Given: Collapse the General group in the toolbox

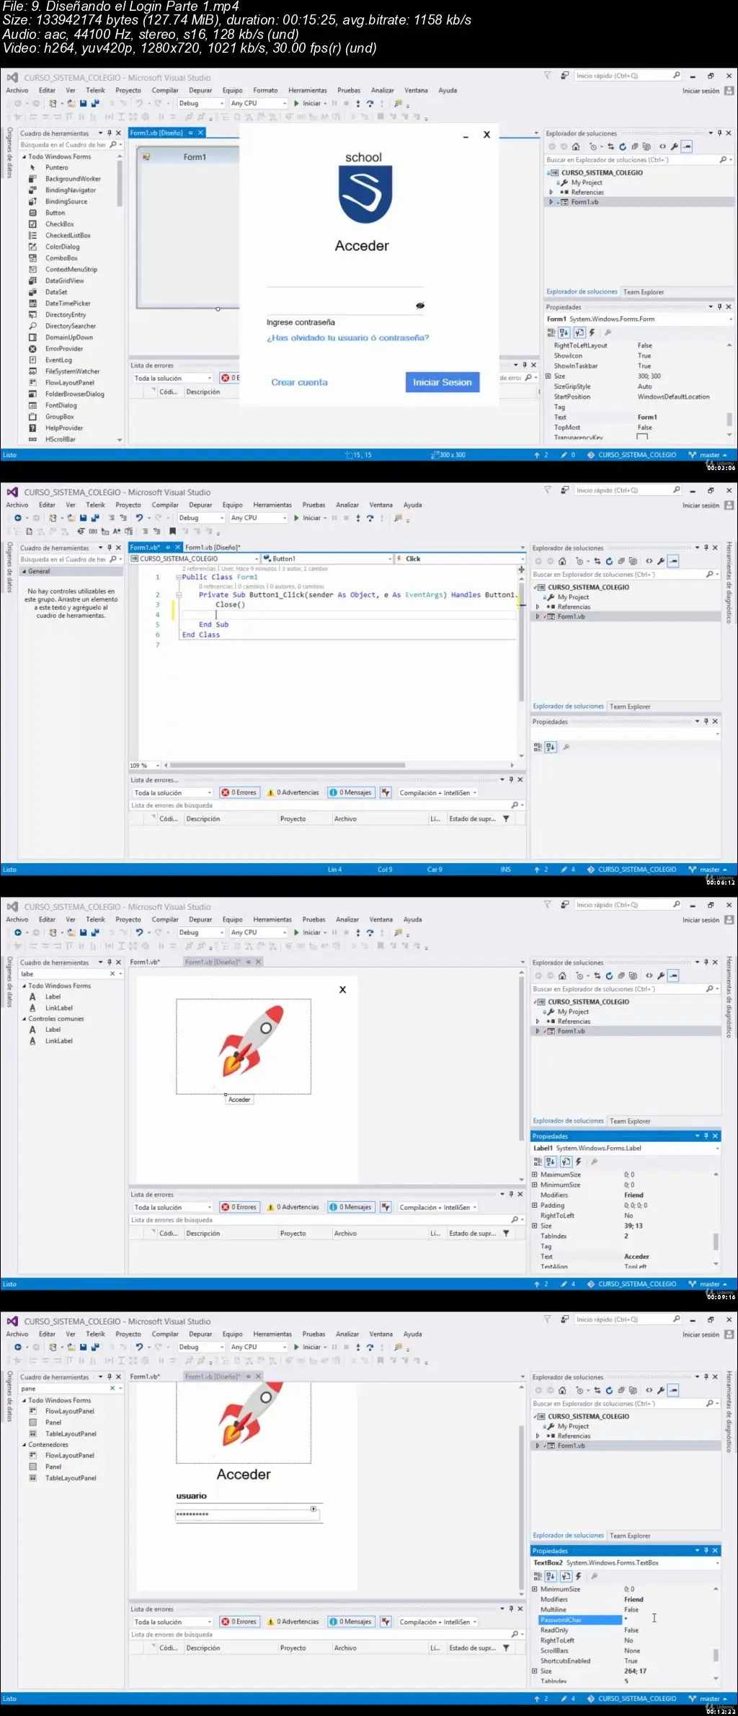Looking at the screenshot, I should 24,571.
